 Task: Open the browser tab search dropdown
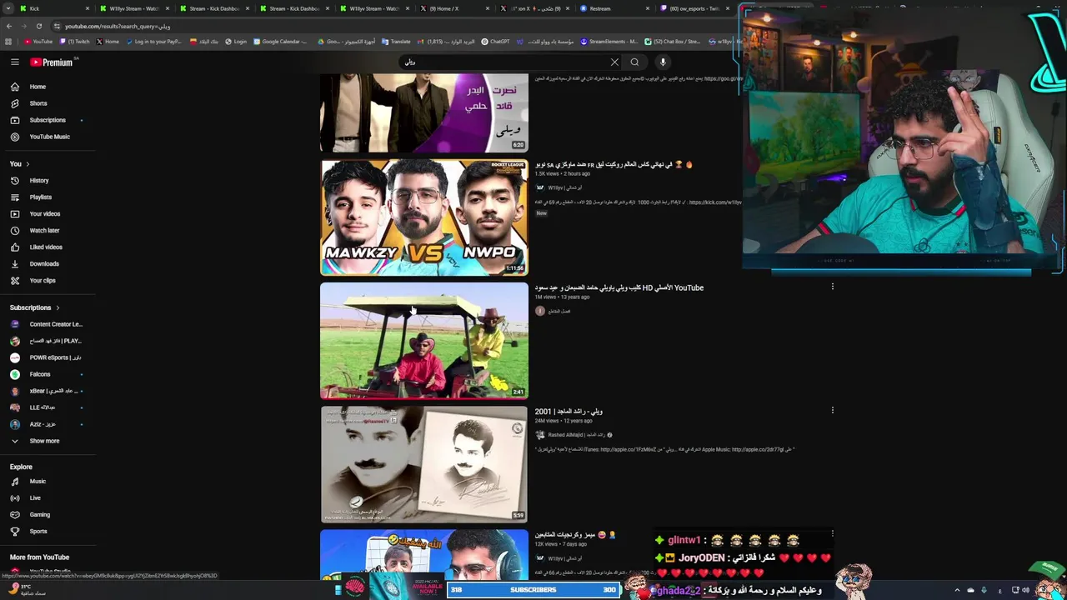[x=8, y=8]
